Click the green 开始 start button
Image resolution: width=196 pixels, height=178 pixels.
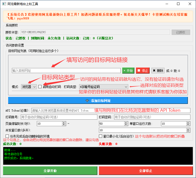pyautogui.click(x=128, y=71)
